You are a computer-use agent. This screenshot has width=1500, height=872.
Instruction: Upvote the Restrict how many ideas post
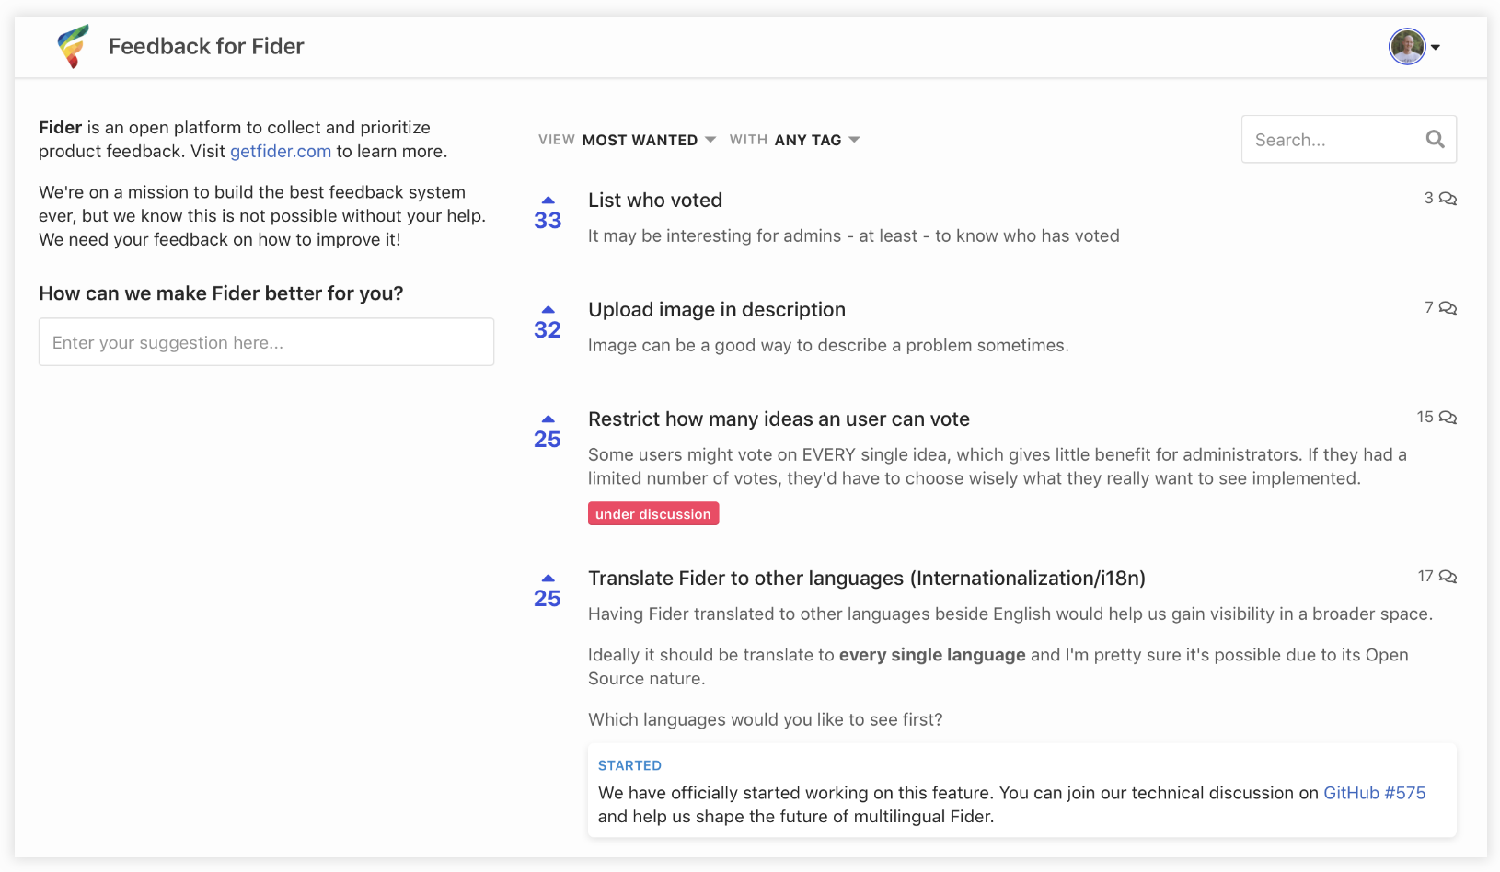pyautogui.click(x=548, y=419)
